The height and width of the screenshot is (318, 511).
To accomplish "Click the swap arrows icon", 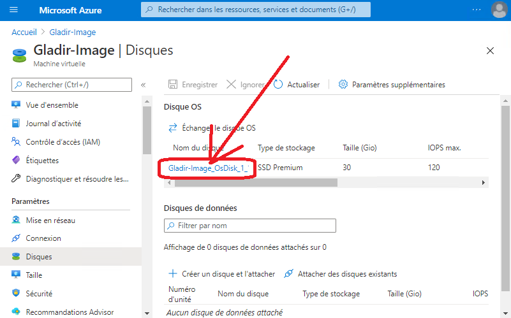I will (173, 128).
